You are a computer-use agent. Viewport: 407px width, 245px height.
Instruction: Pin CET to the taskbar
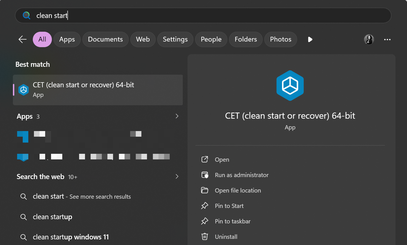click(x=233, y=221)
